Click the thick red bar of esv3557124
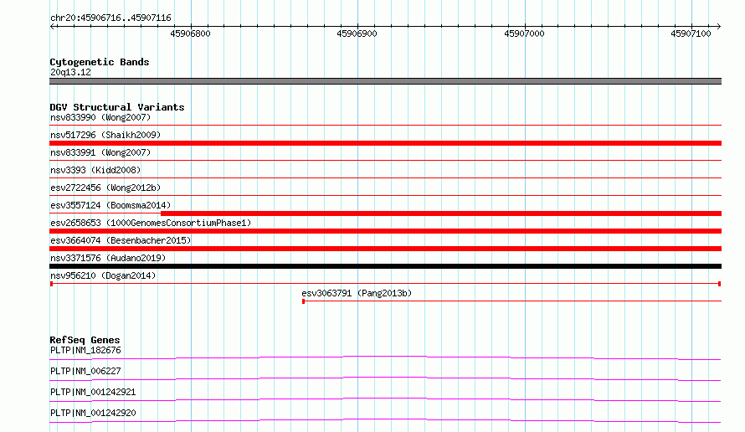Viewport: 745px width, 432px height. [x=441, y=213]
